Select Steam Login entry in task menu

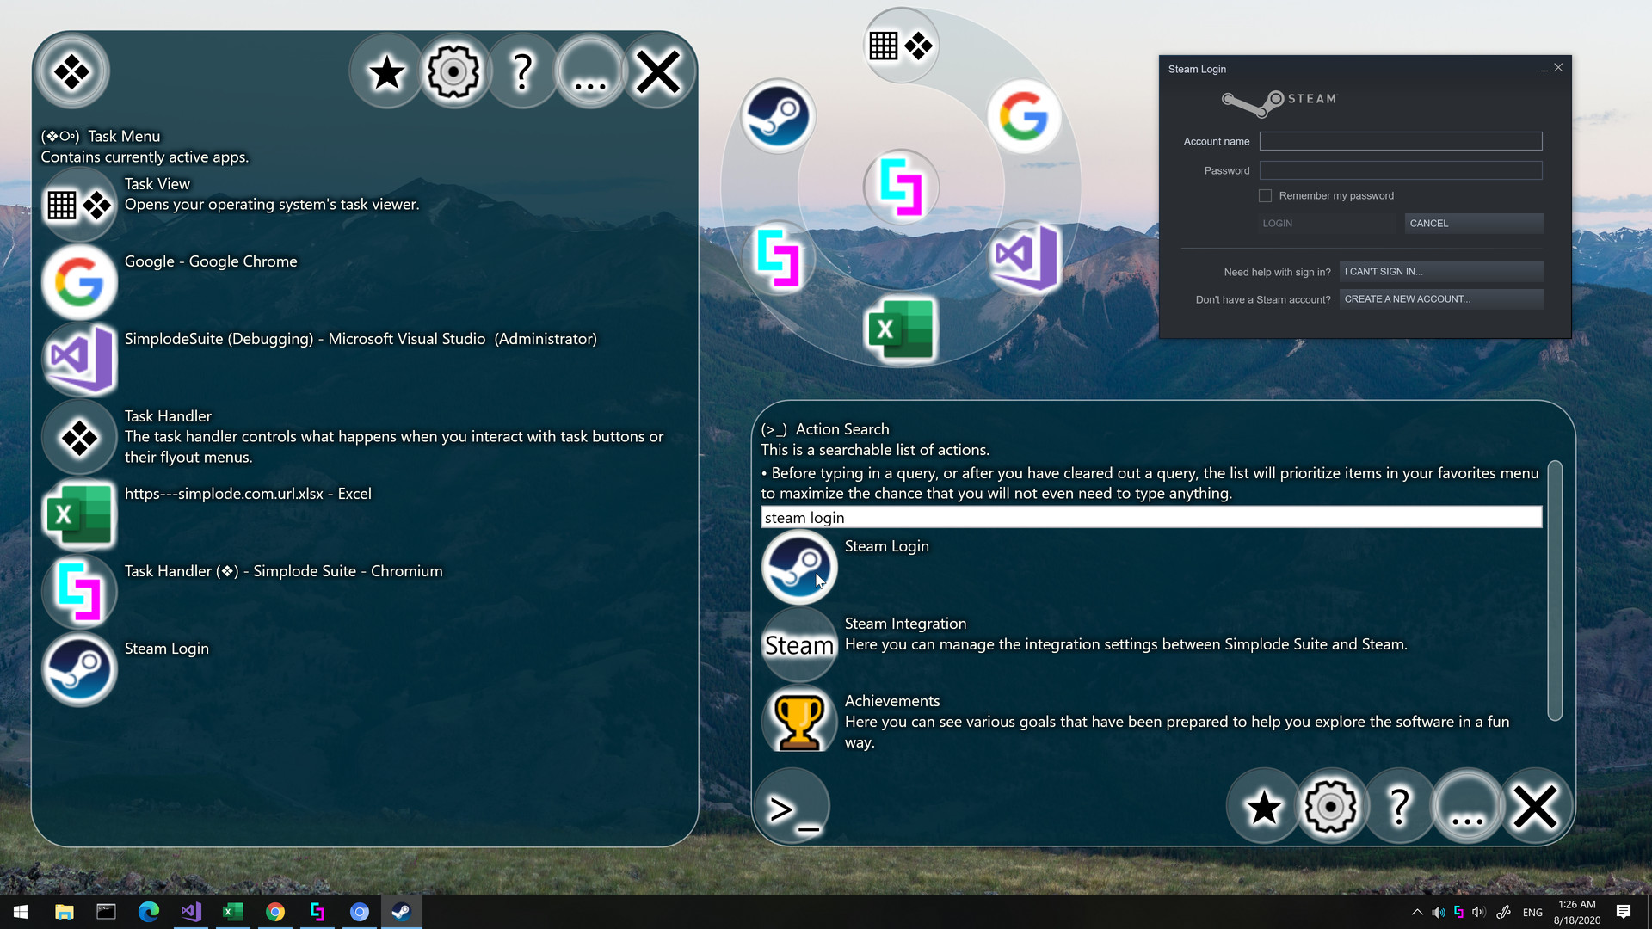[x=166, y=648]
